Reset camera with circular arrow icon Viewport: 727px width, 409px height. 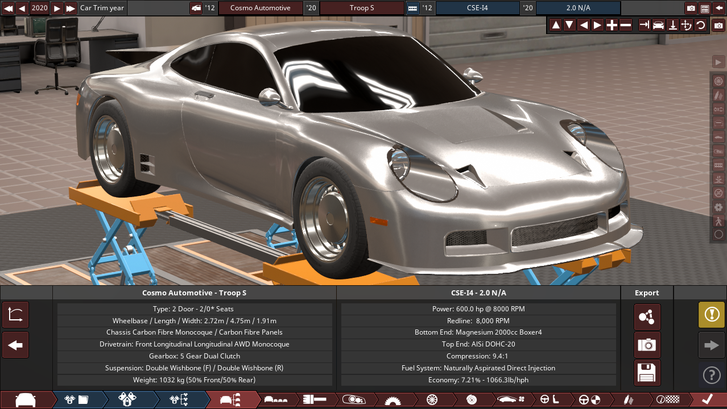(x=700, y=25)
